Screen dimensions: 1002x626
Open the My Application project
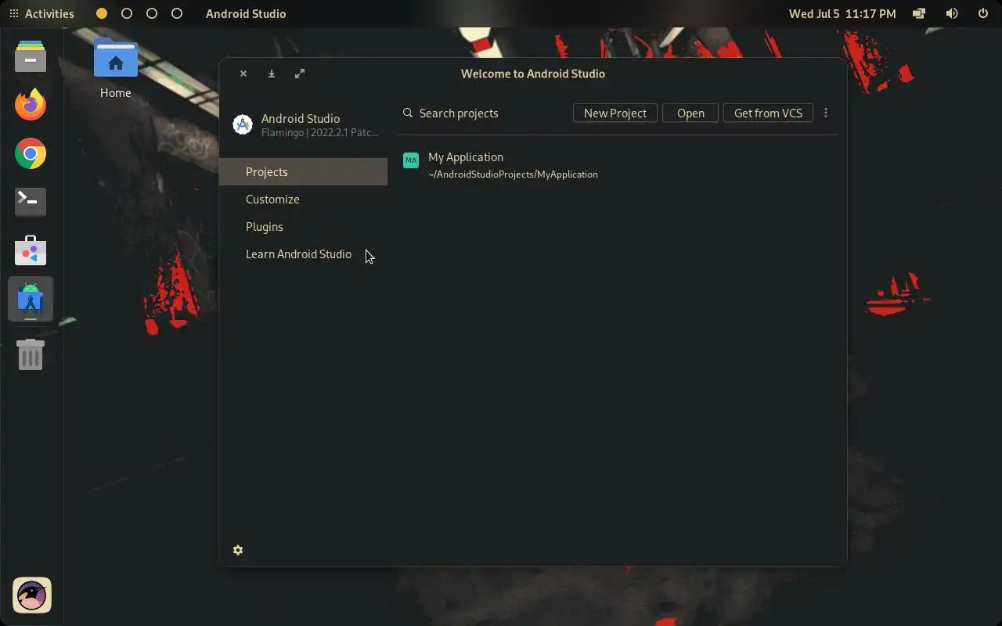tap(617, 164)
